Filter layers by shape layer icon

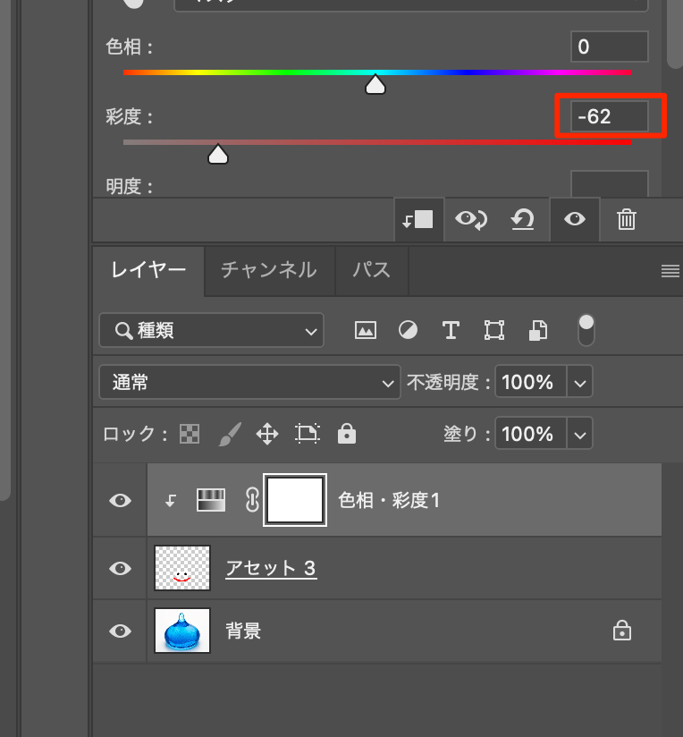[x=493, y=331]
